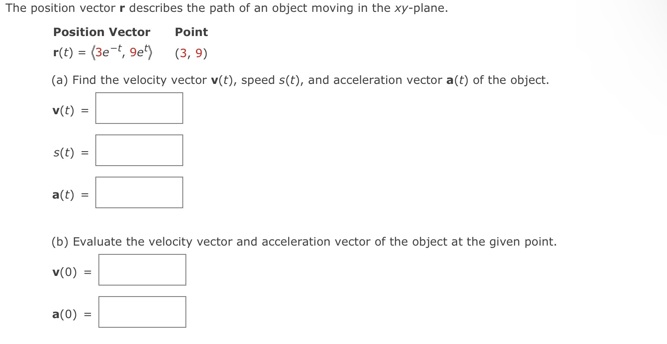The width and height of the screenshot is (667, 344).
Task: Select the v(t) label beside its box
Action: (x=64, y=111)
